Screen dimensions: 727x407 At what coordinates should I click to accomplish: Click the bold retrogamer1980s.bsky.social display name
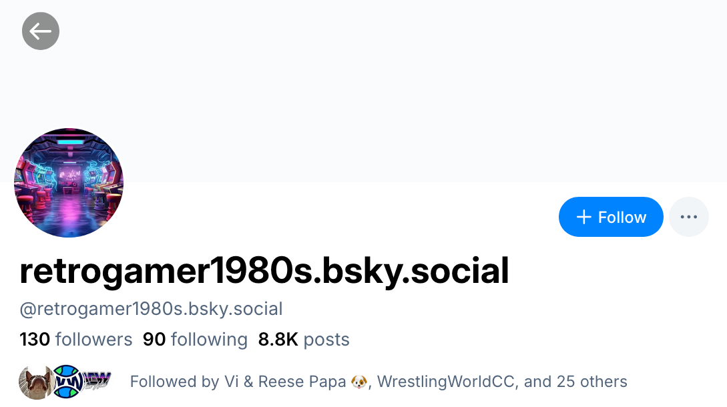(264, 271)
